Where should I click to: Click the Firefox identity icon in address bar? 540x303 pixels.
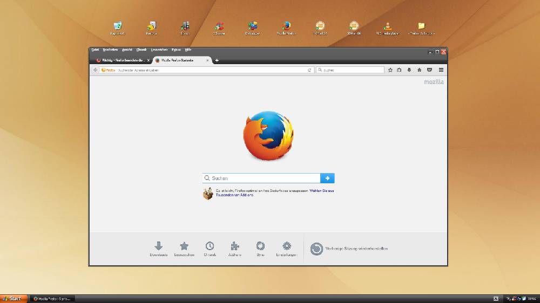(x=108, y=70)
